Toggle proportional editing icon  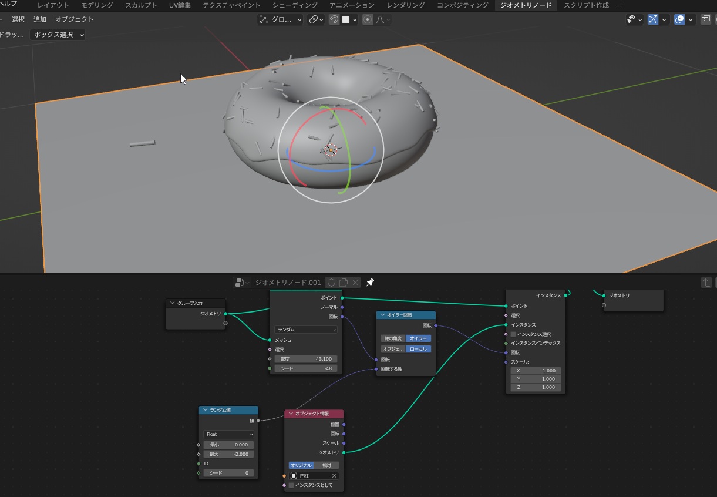click(368, 19)
